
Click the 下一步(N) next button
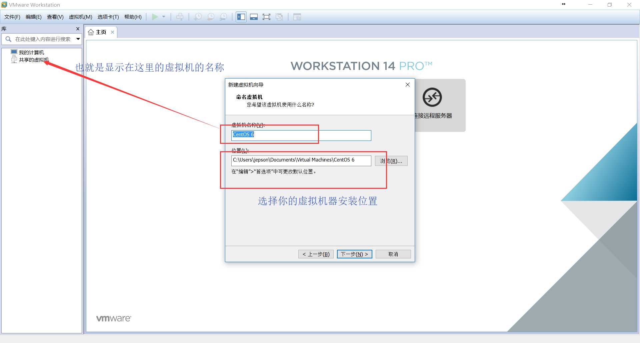(354, 254)
